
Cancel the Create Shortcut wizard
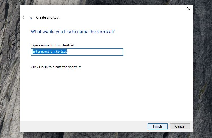(x=180, y=126)
